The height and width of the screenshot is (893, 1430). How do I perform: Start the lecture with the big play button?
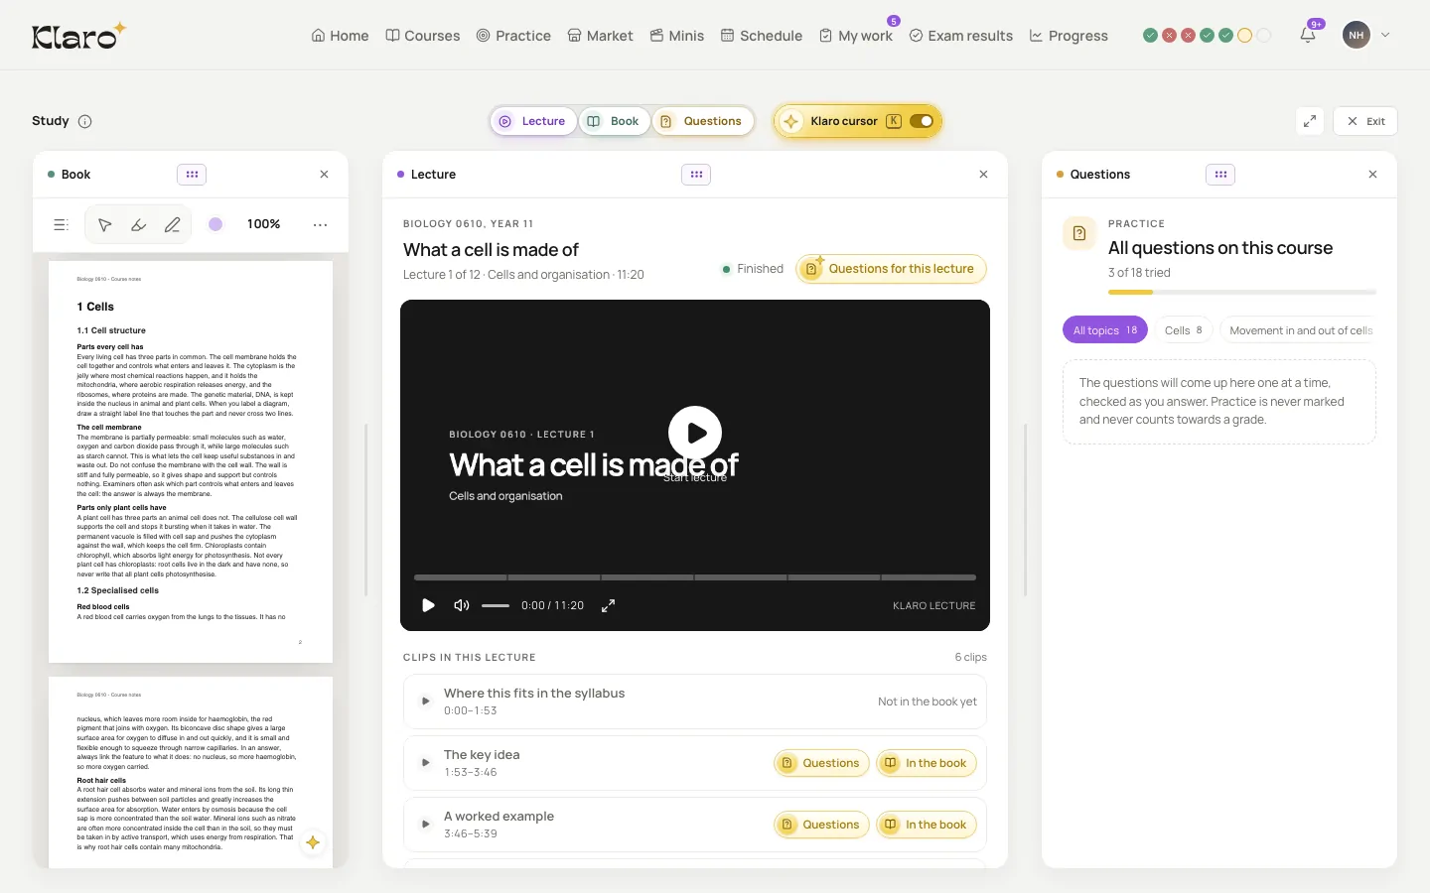[x=695, y=433]
